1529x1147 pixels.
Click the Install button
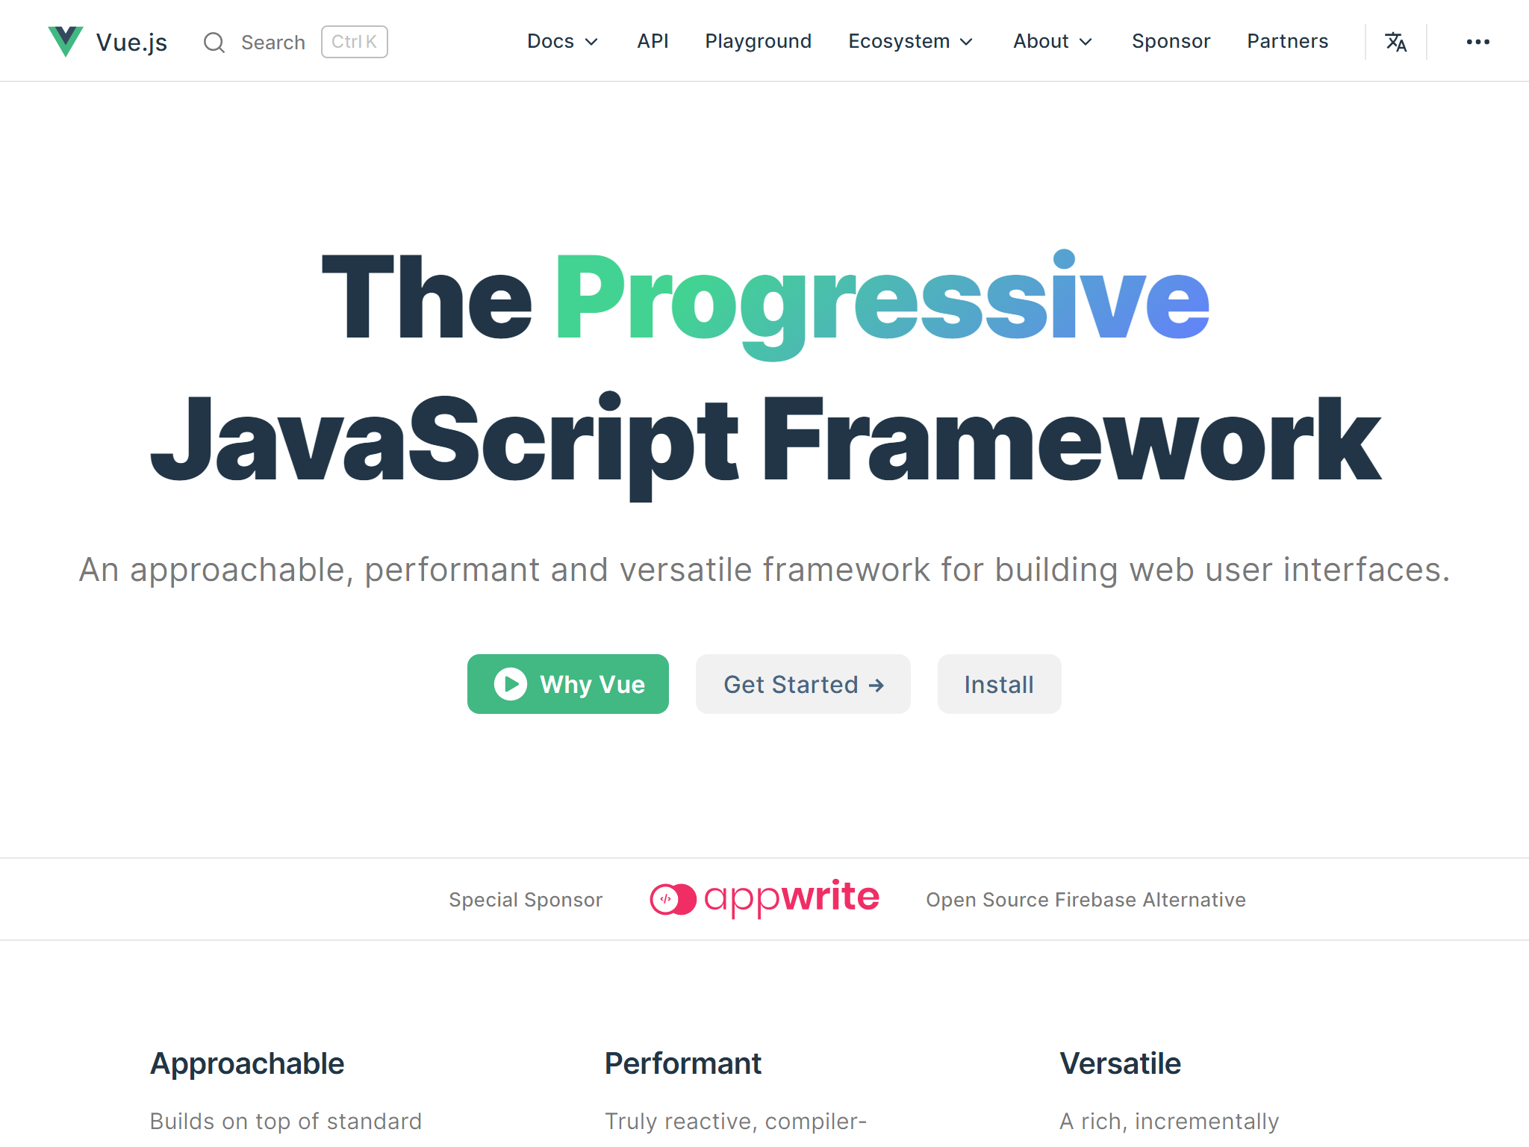point(999,684)
